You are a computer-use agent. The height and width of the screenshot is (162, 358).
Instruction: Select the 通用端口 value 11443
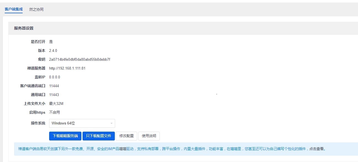click(x=54, y=95)
